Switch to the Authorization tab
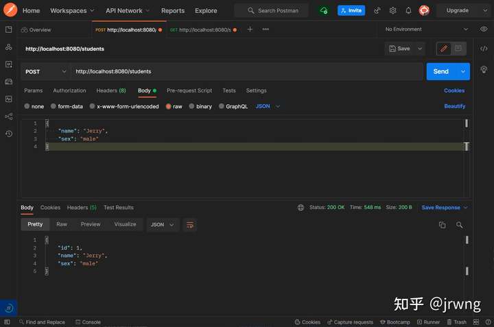Image resolution: width=494 pixels, height=327 pixels. click(x=69, y=90)
